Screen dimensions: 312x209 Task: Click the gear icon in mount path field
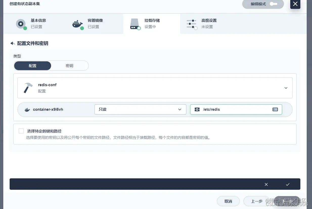pos(197,109)
